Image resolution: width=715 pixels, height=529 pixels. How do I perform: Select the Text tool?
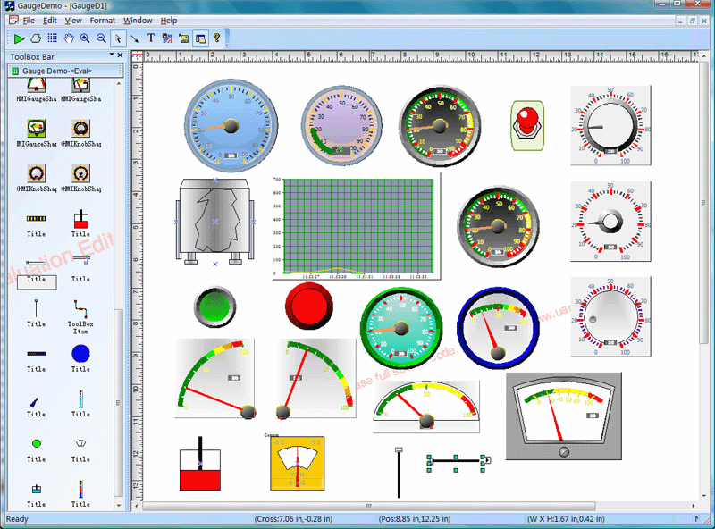tap(150, 38)
